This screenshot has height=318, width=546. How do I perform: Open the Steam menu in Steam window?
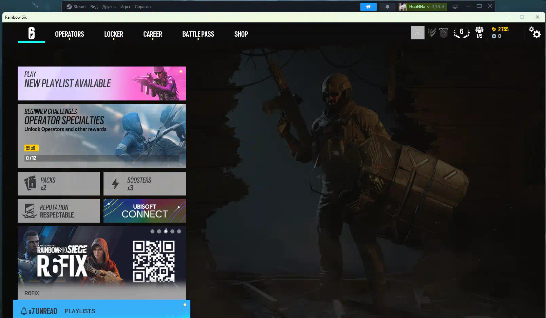coord(76,6)
